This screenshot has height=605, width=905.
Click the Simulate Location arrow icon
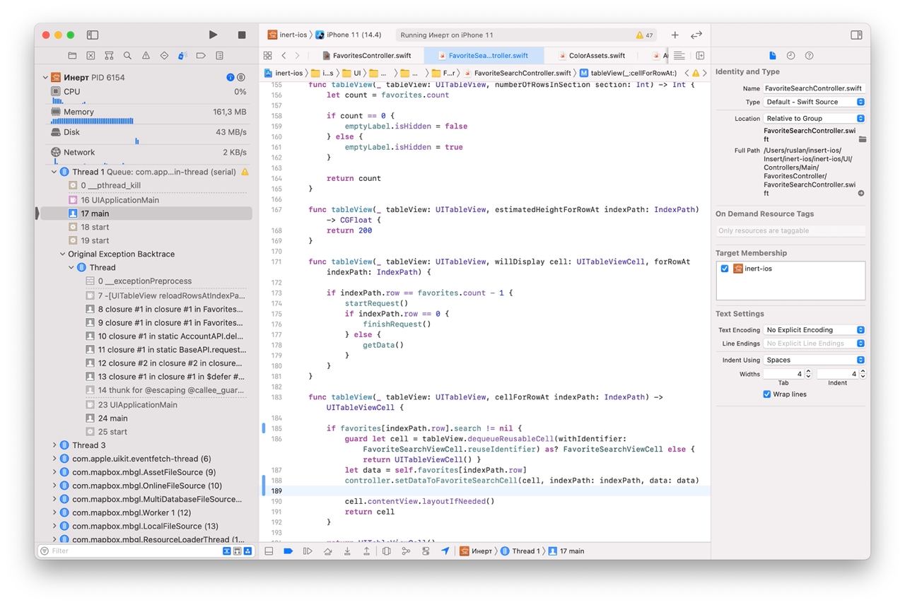(445, 551)
